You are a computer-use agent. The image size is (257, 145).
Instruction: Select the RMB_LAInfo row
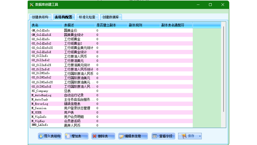(x=111, y=125)
